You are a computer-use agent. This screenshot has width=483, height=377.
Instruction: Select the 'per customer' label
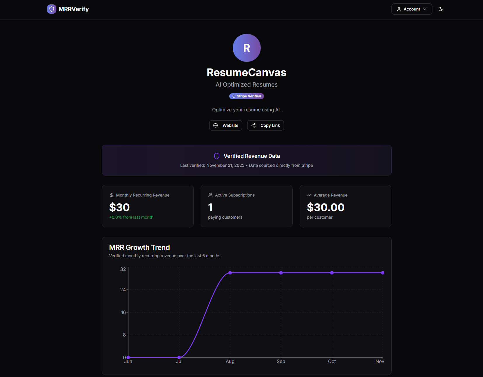[320, 217]
